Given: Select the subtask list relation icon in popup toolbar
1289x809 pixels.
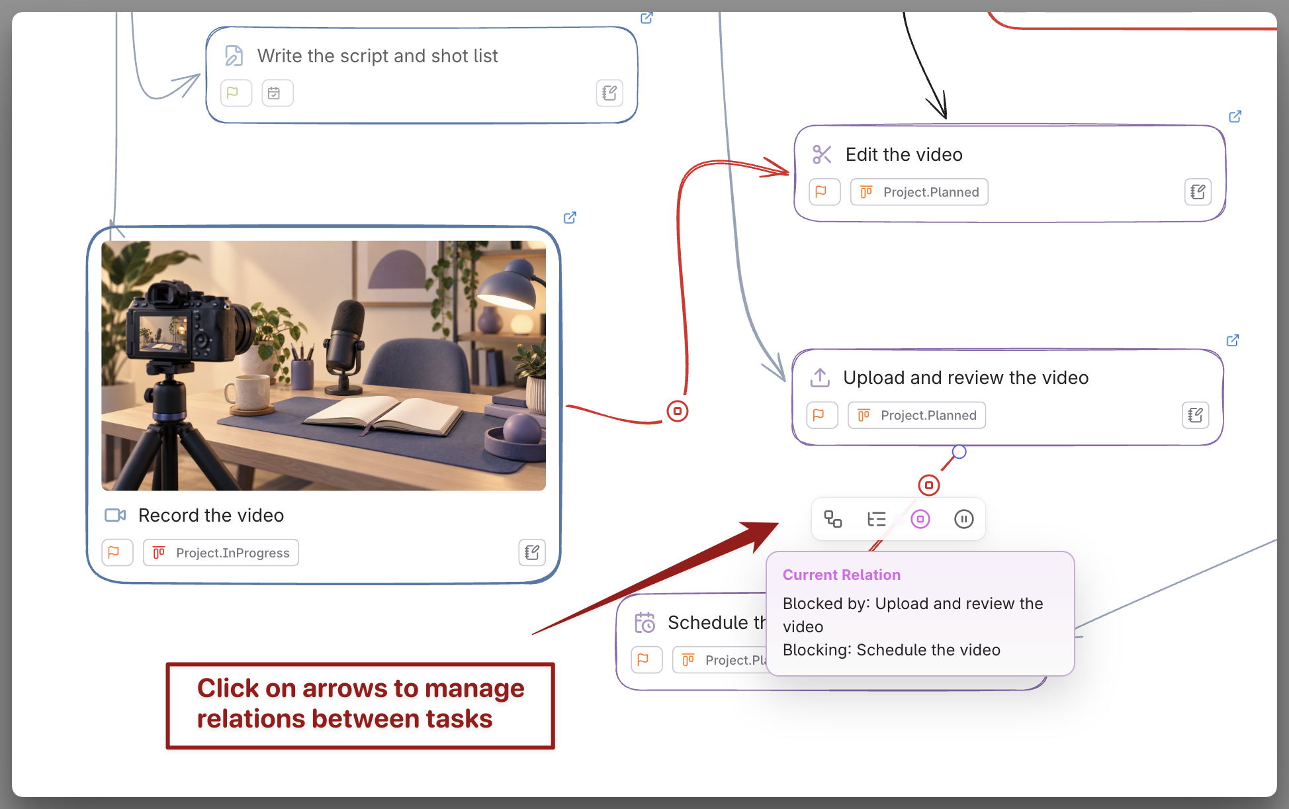Looking at the screenshot, I should 877,519.
